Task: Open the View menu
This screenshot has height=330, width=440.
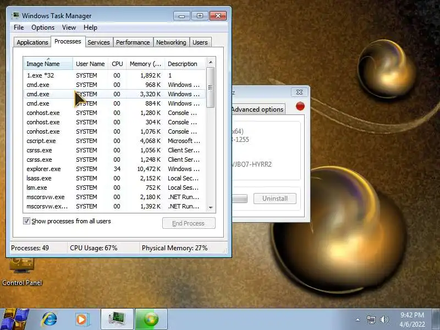Action: [69, 28]
